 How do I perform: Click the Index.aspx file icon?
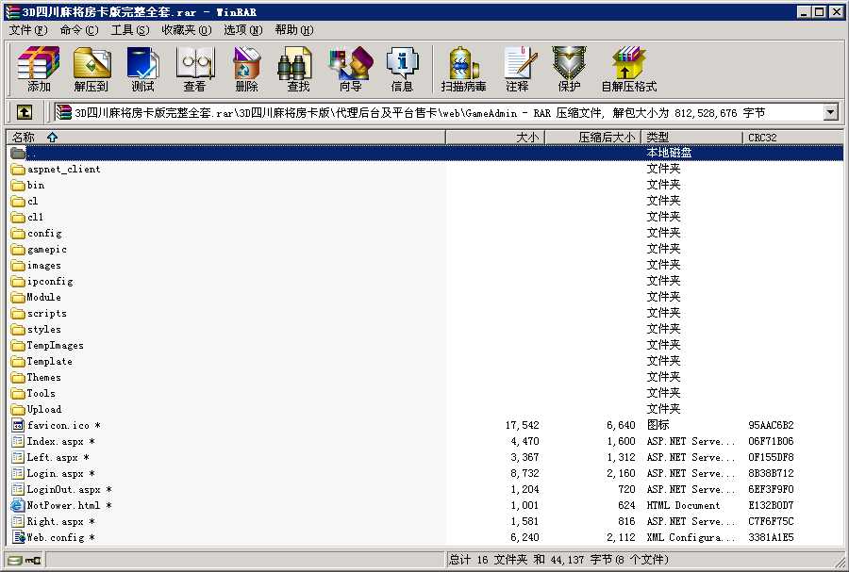point(18,442)
